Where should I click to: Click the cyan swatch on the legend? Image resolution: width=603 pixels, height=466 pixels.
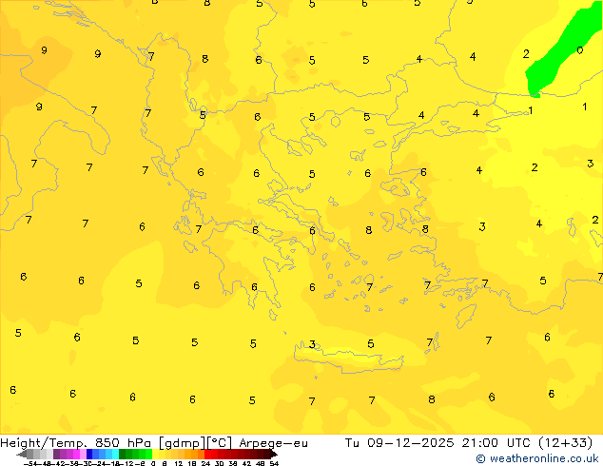[115, 455]
